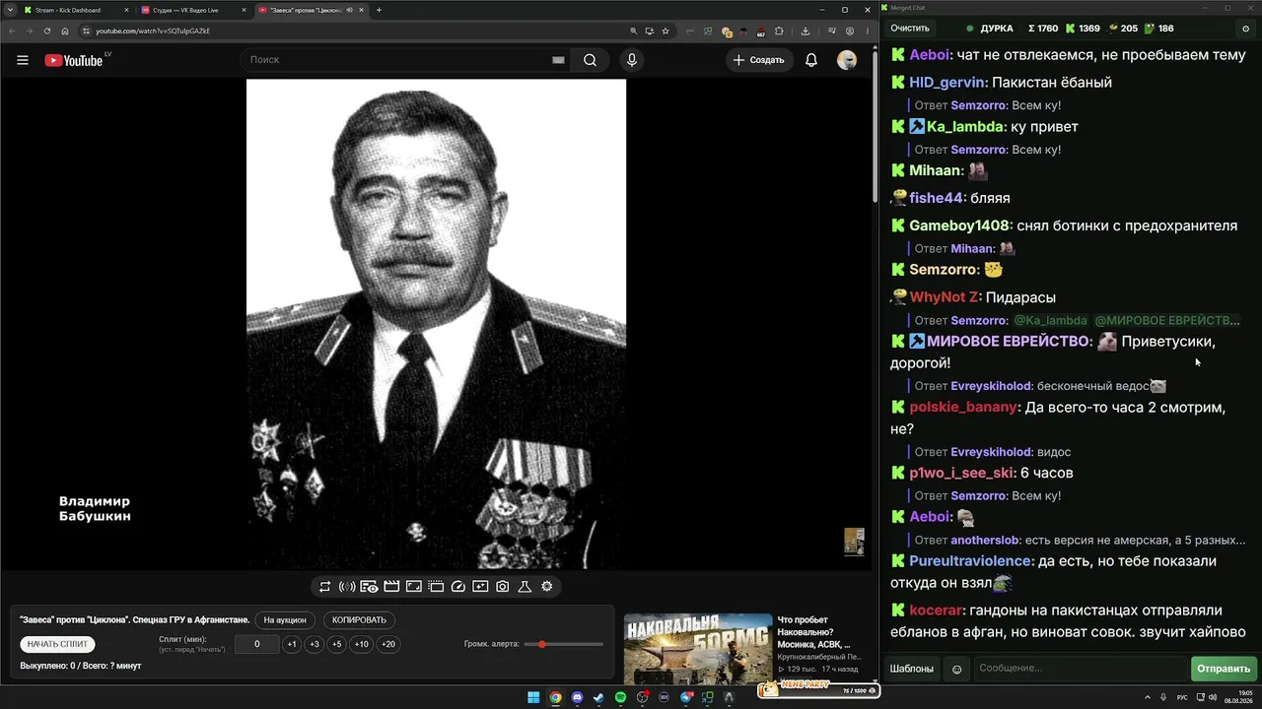Click the card-with-eye icon in player toolbar

pyautogui.click(x=369, y=587)
